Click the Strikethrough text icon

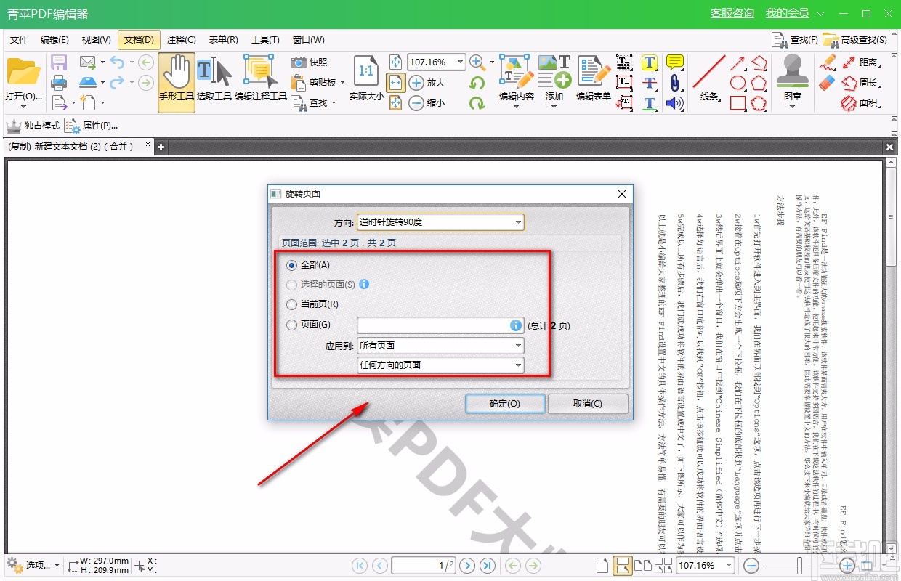click(x=650, y=83)
